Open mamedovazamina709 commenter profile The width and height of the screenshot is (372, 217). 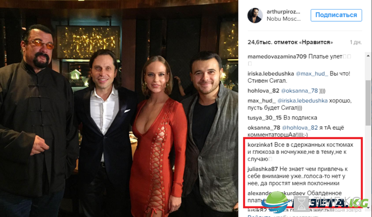277,57
